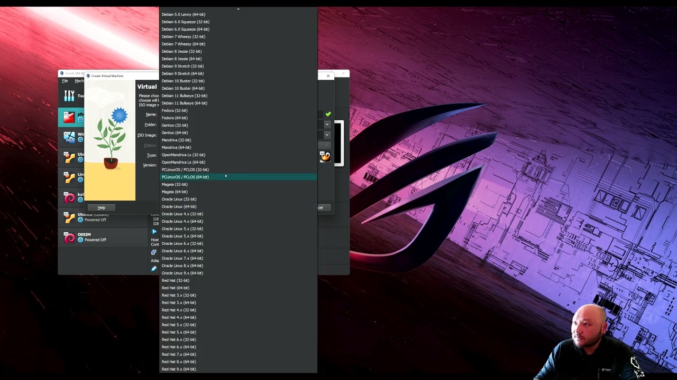
Task: Pick Debian 7 Wheezy (64-bit) version
Action: [x=238, y=44]
